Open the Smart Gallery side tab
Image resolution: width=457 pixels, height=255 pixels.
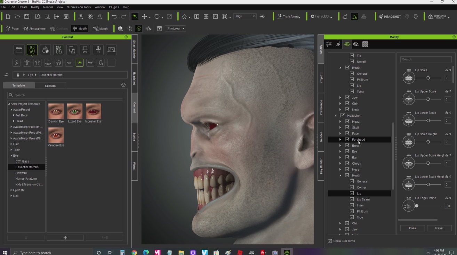(135, 49)
